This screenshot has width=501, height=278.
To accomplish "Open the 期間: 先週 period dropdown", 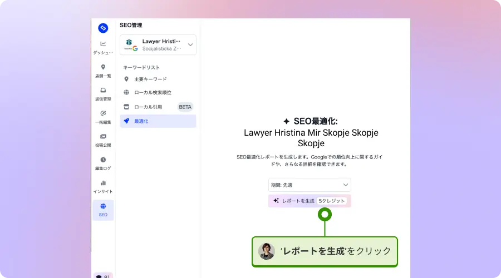I will point(309,185).
